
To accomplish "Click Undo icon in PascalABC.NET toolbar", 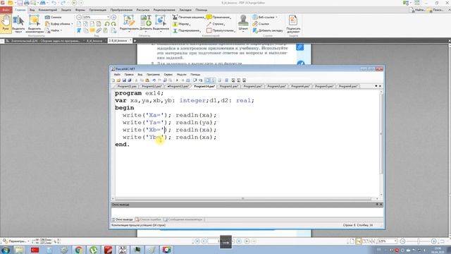I will [154, 80].
